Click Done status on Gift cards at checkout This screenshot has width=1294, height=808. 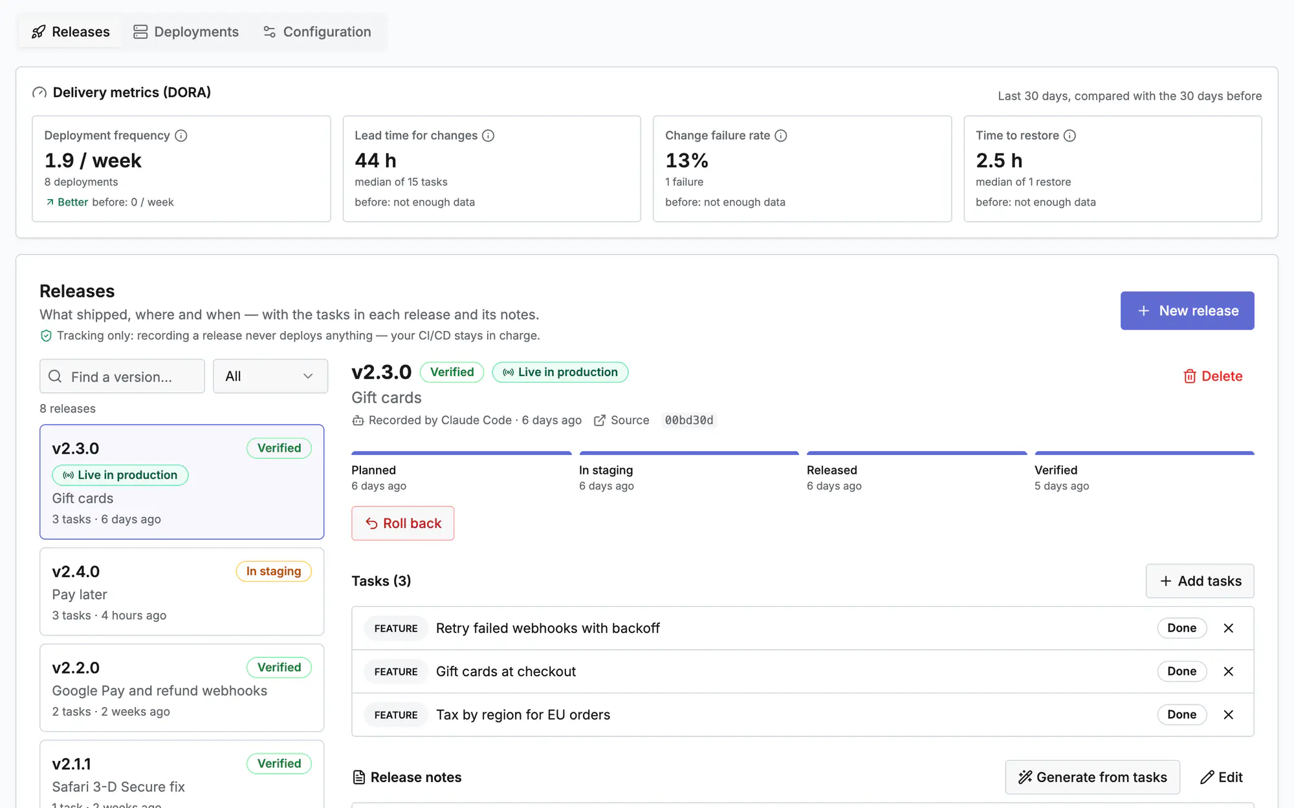[x=1182, y=672]
